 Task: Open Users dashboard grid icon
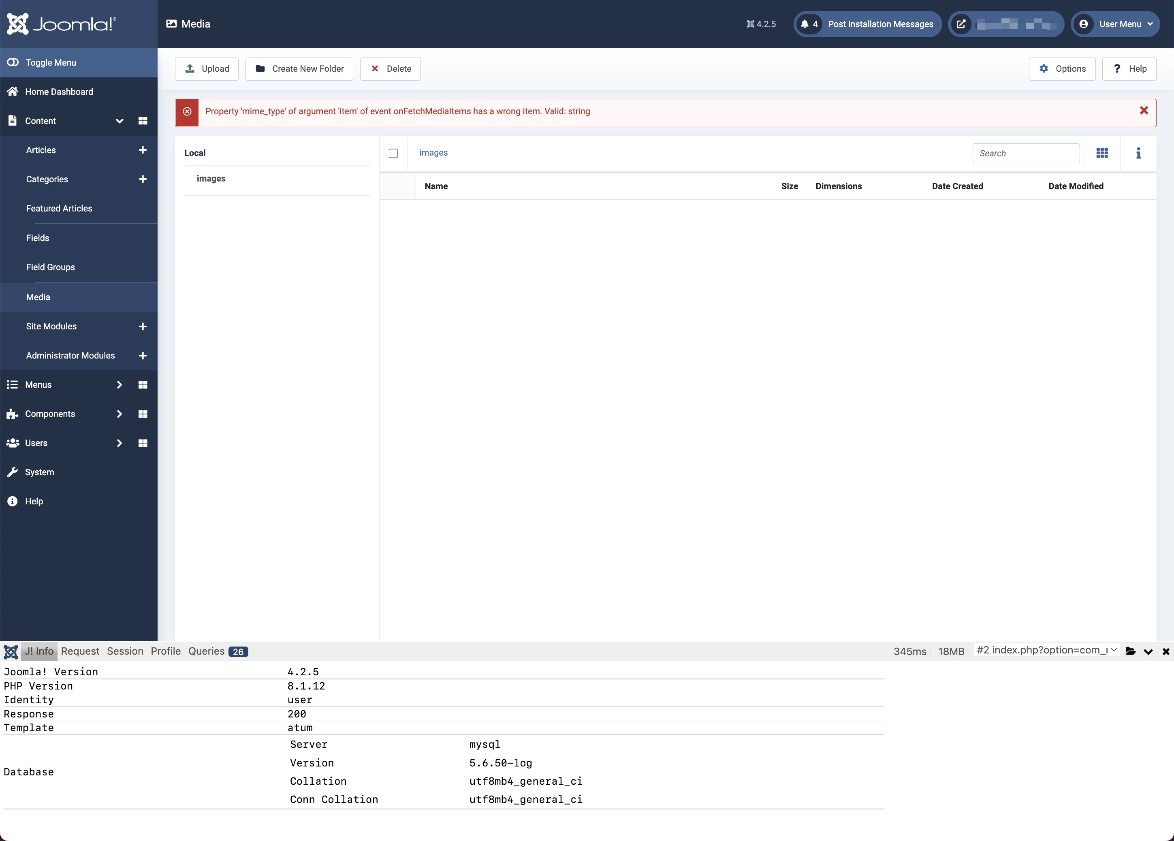click(143, 443)
